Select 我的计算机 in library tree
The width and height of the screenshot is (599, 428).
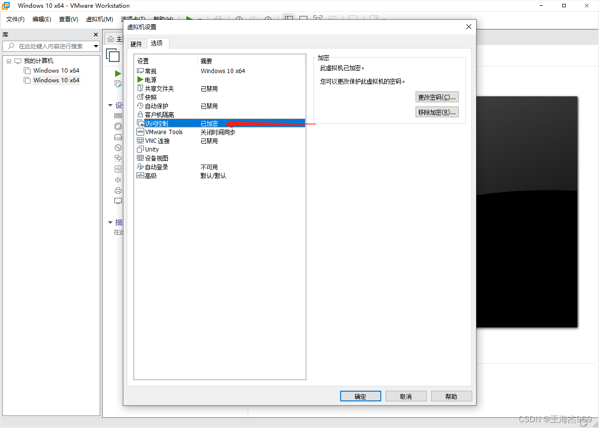click(x=39, y=61)
